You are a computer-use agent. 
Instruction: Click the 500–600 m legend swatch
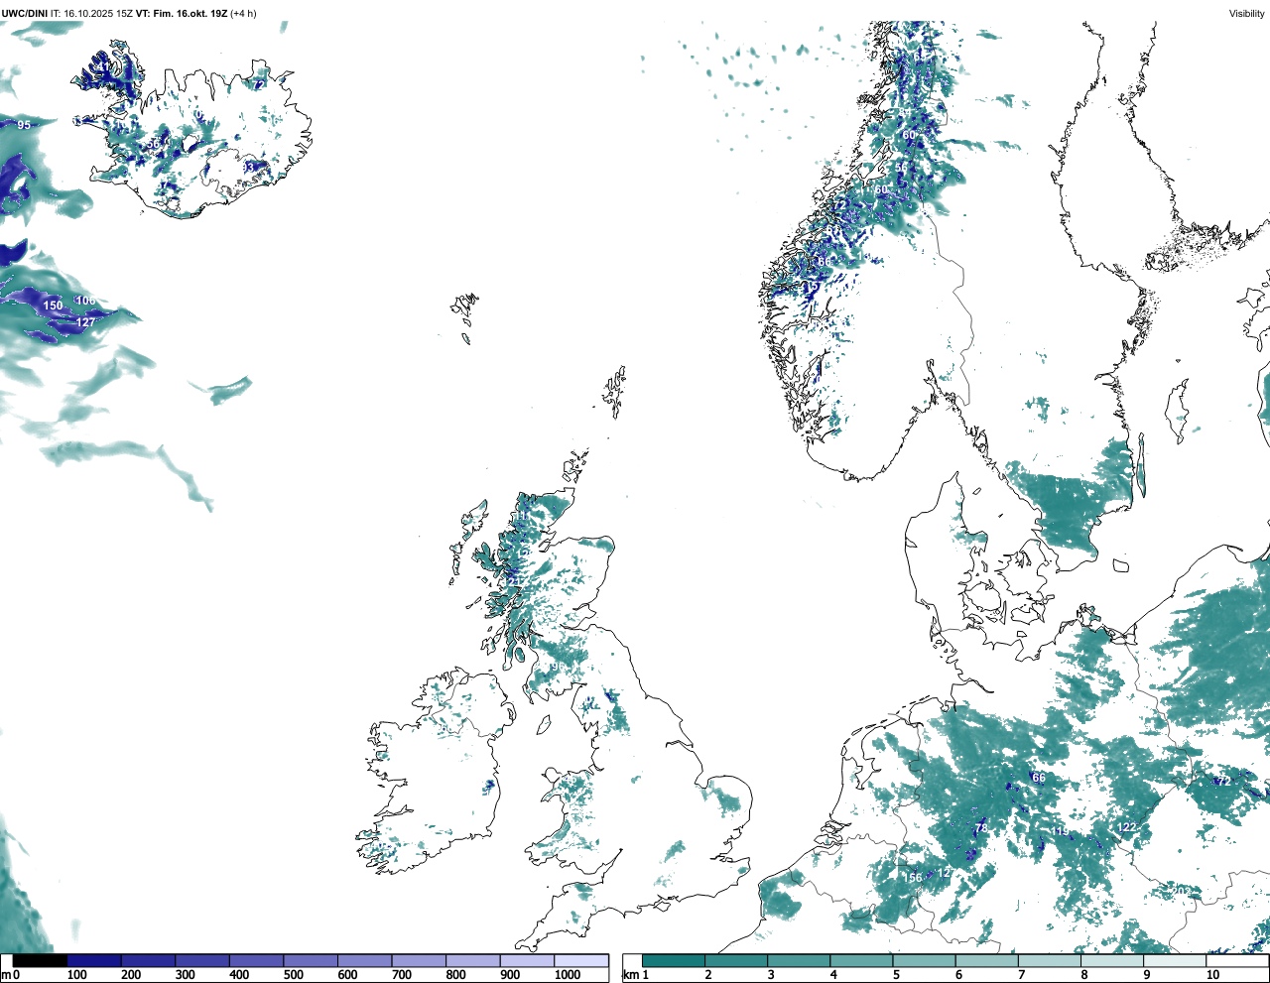[311, 960]
